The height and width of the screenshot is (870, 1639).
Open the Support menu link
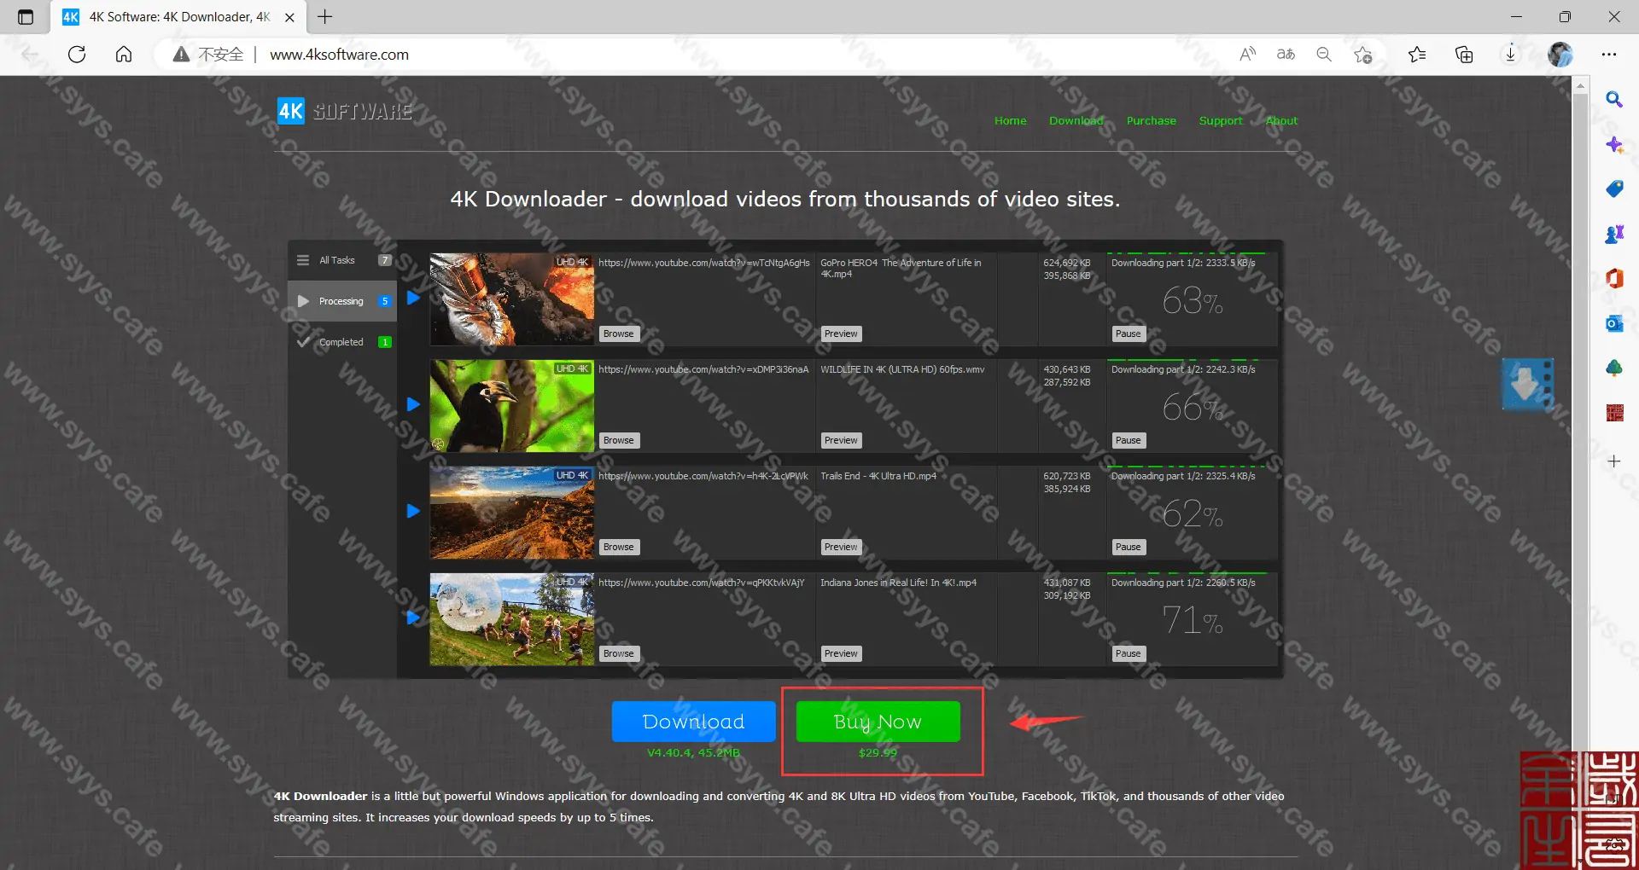1220,121
